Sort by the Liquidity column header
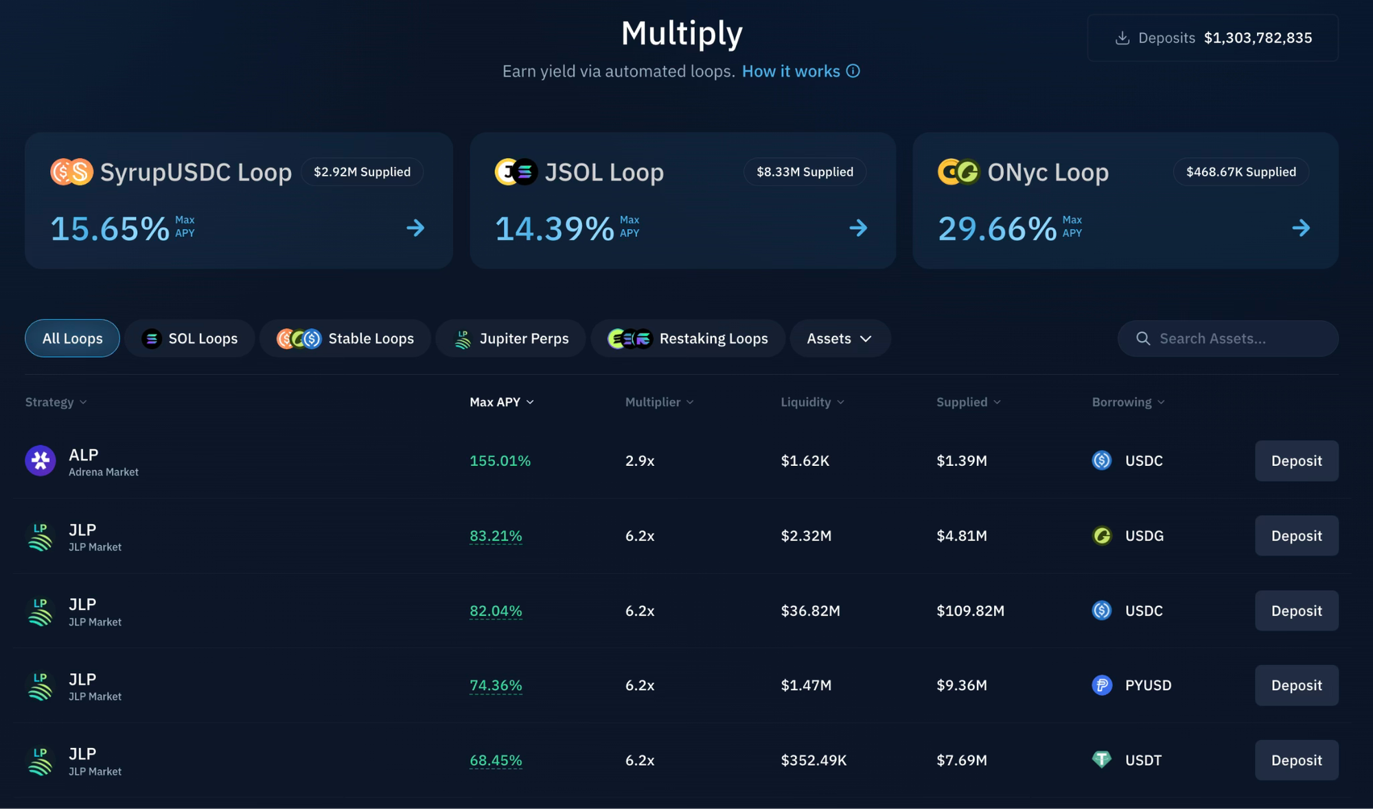Viewport: 1373px width, 809px height. pos(812,402)
